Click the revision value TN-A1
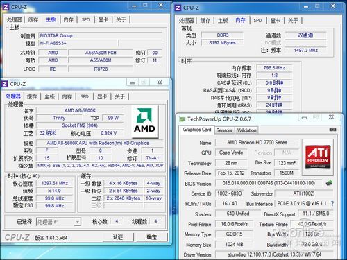The height and width of the screenshot is (260, 347). point(153,158)
